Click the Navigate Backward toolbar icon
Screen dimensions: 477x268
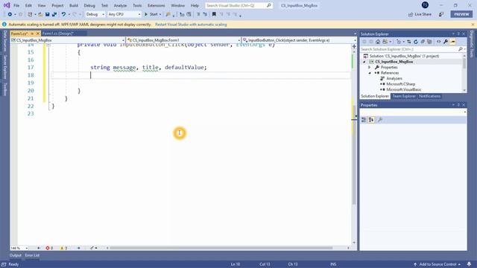[10, 14]
